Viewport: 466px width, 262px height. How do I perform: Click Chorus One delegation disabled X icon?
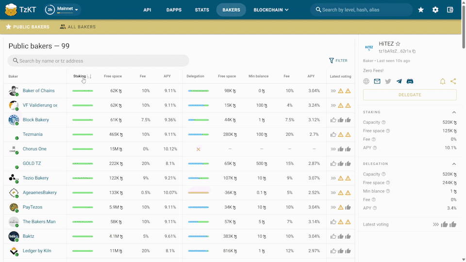tap(198, 149)
